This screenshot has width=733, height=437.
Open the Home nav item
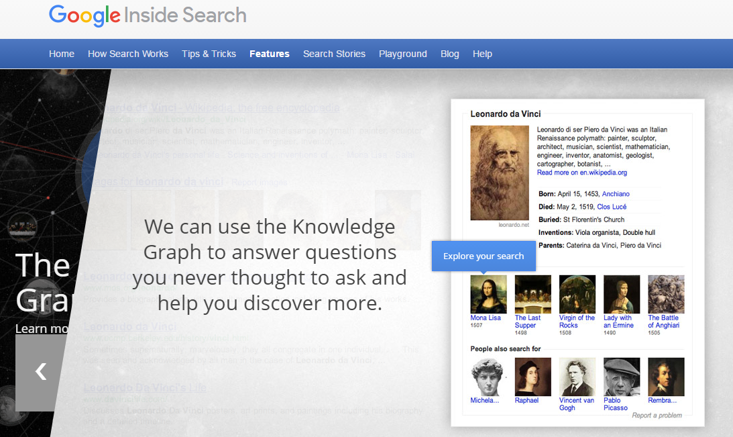[62, 54]
